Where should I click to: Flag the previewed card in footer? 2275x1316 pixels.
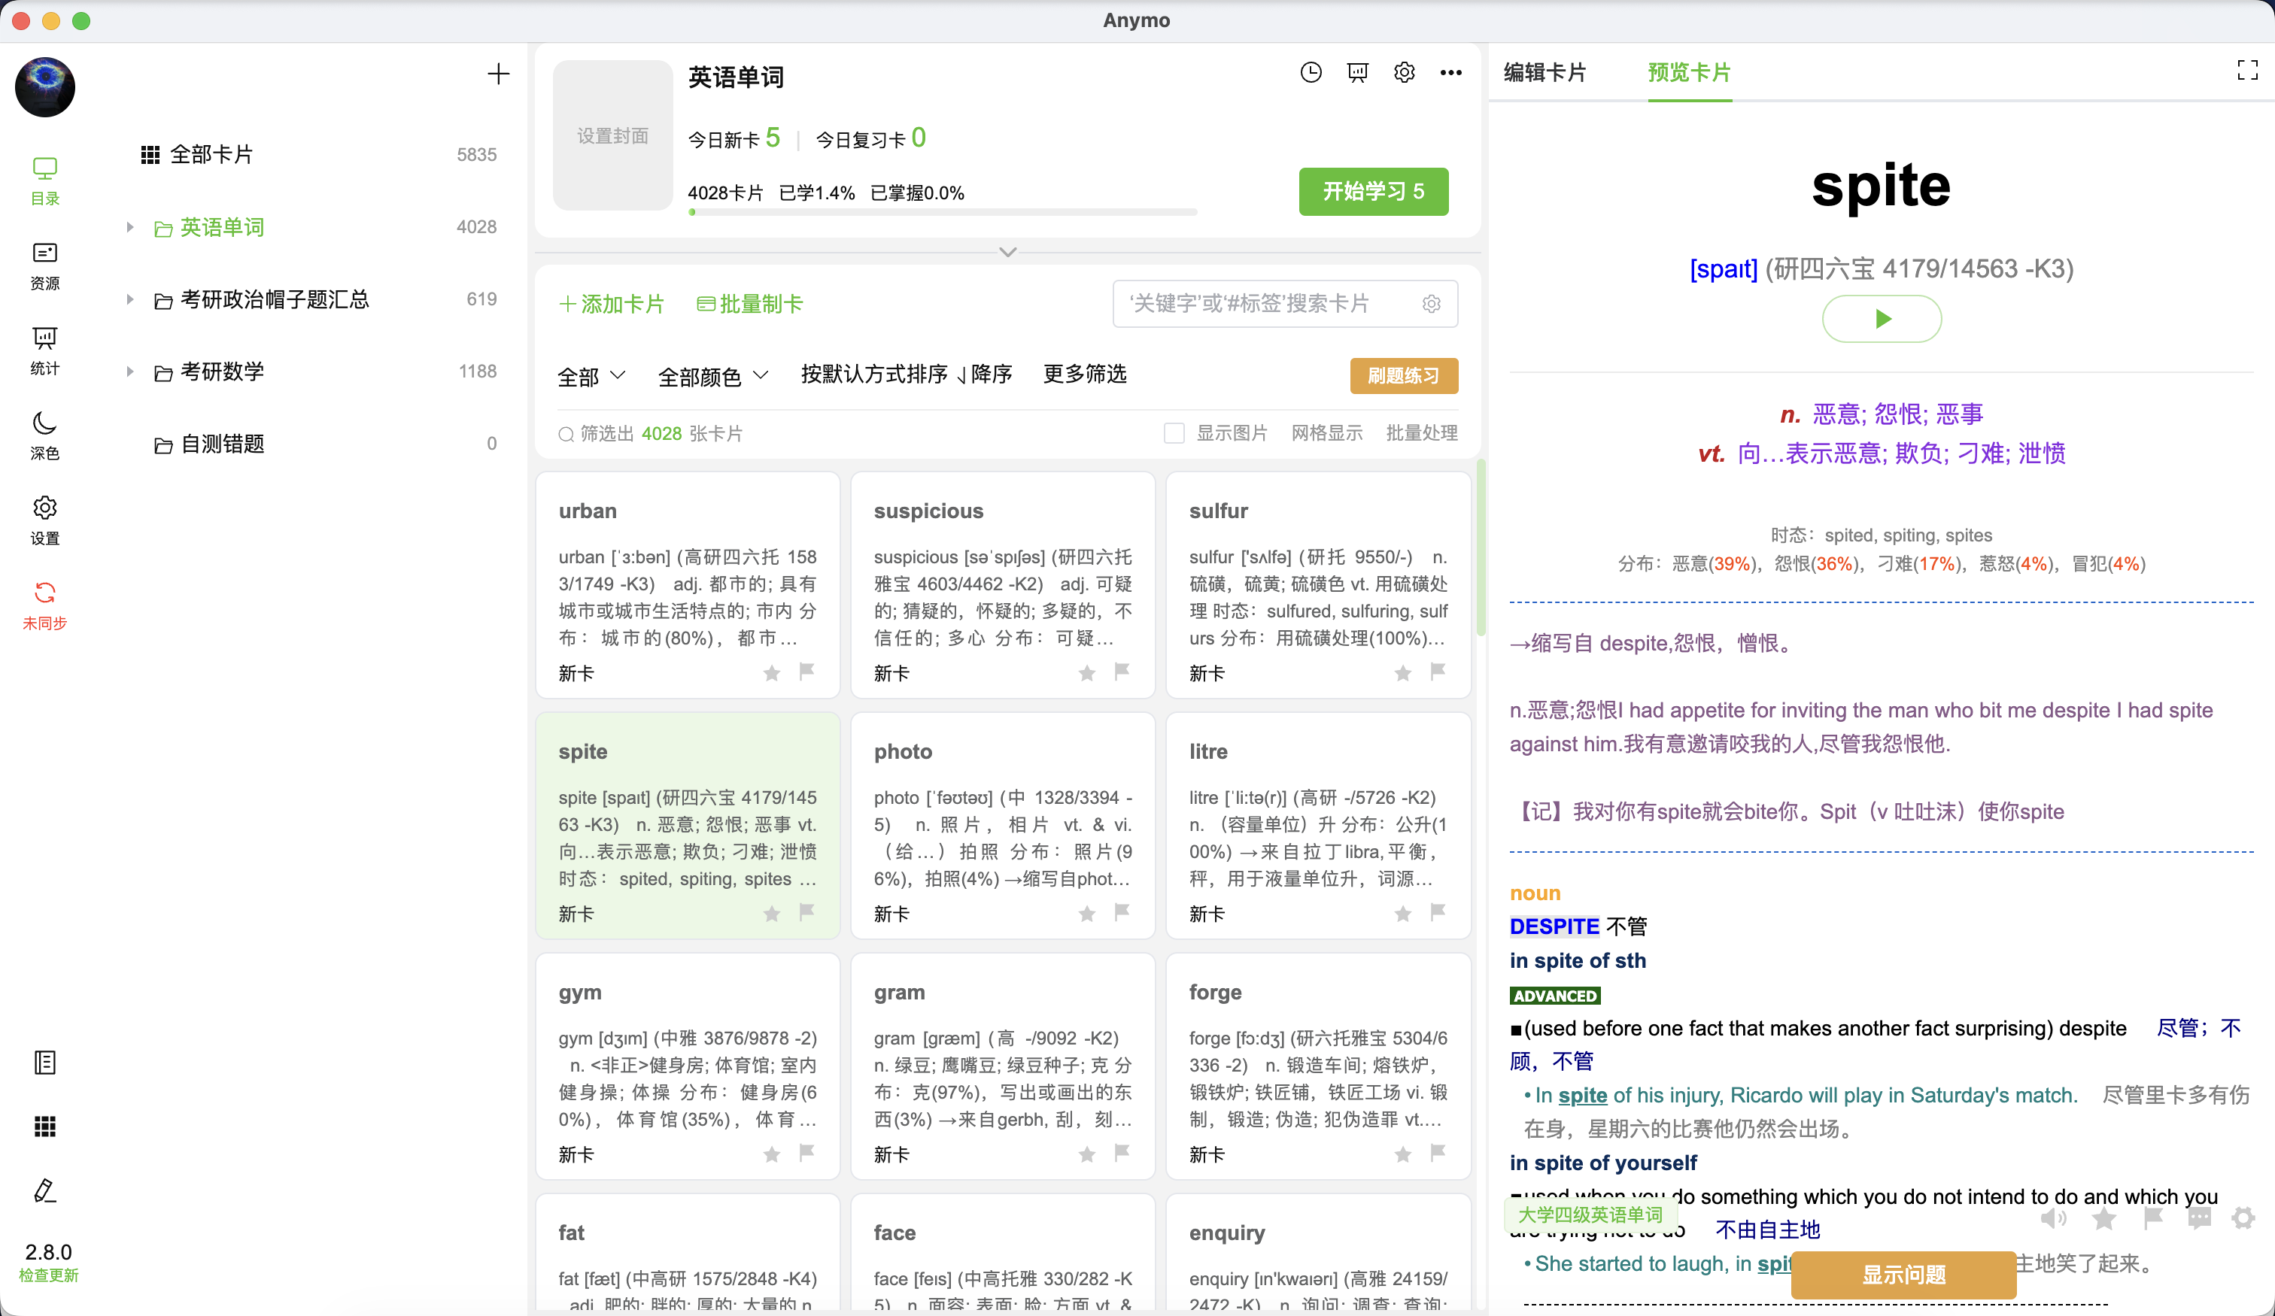(2153, 1220)
